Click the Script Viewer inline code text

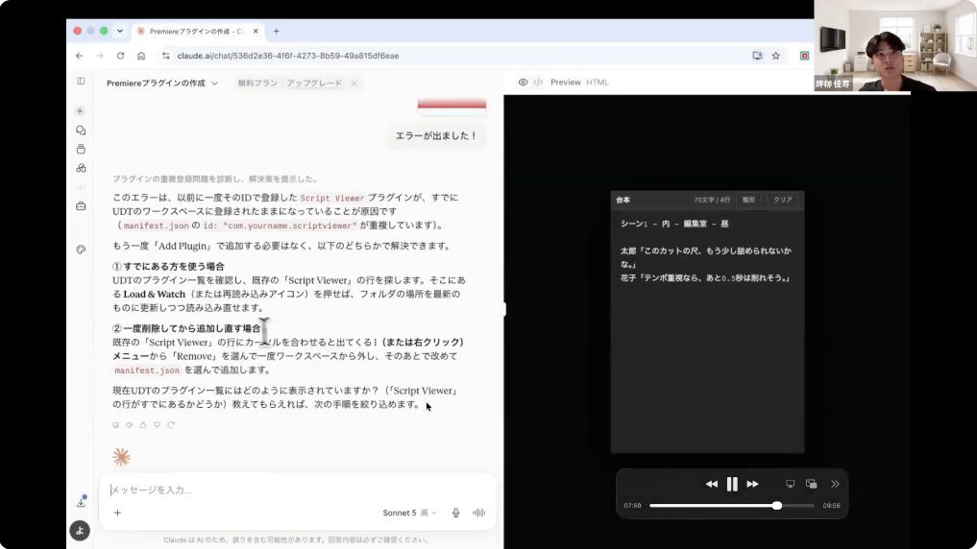click(332, 198)
